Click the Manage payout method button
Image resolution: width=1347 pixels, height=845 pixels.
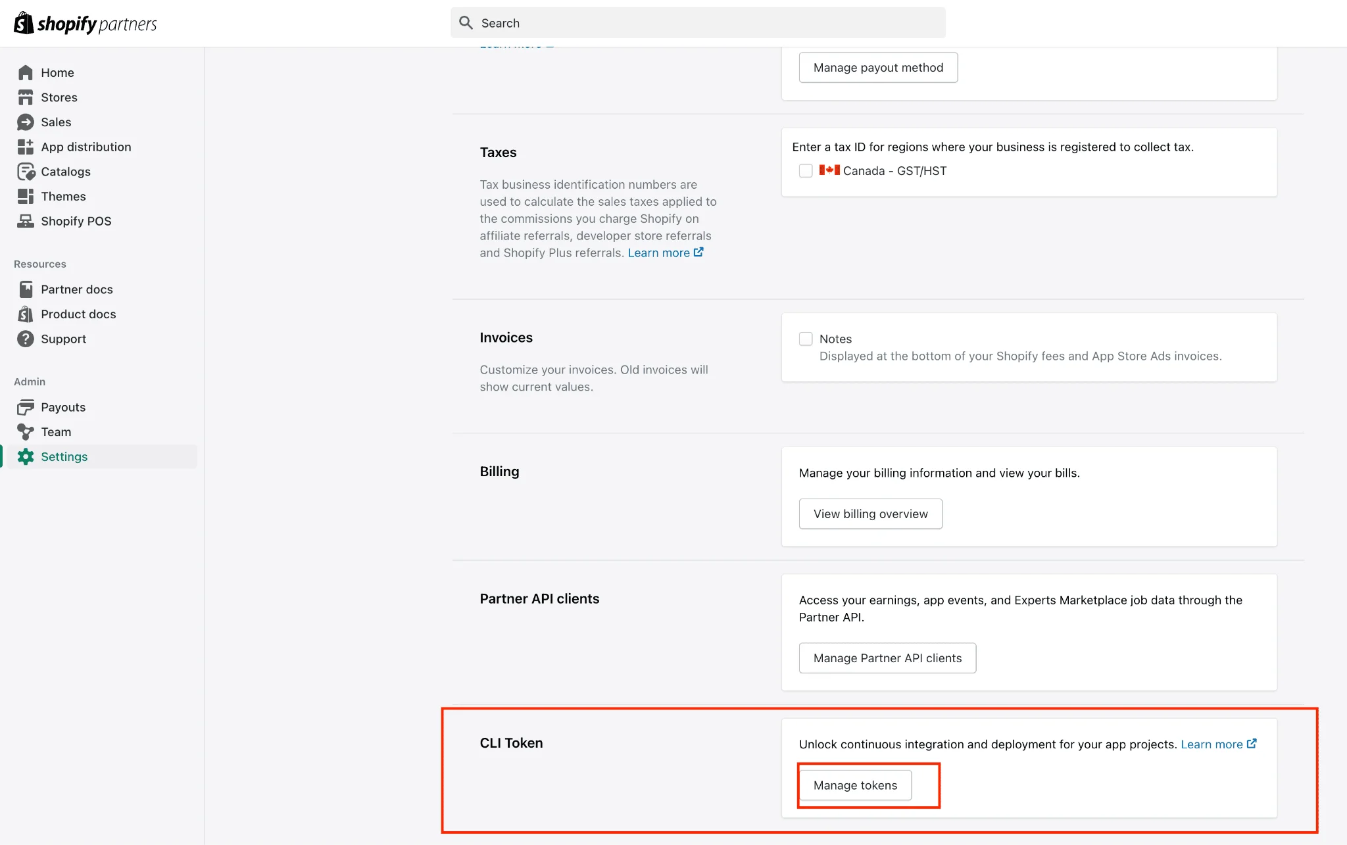click(x=877, y=67)
